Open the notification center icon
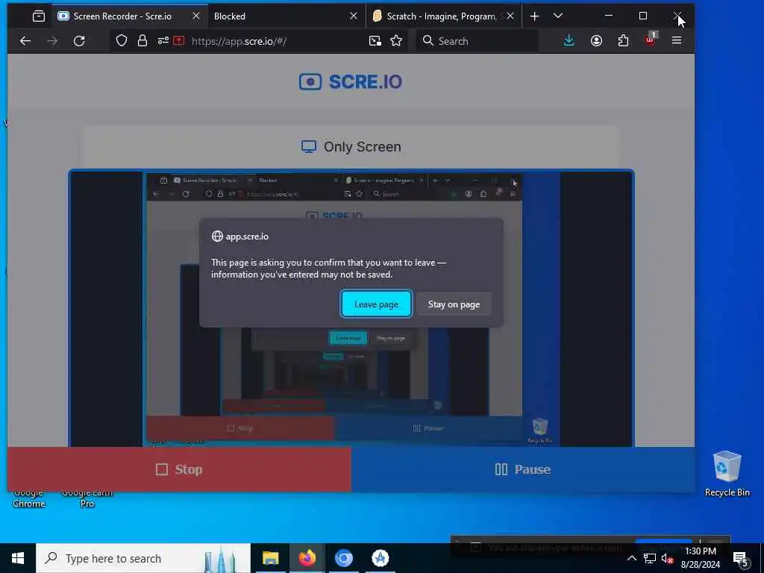 [x=741, y=560]
